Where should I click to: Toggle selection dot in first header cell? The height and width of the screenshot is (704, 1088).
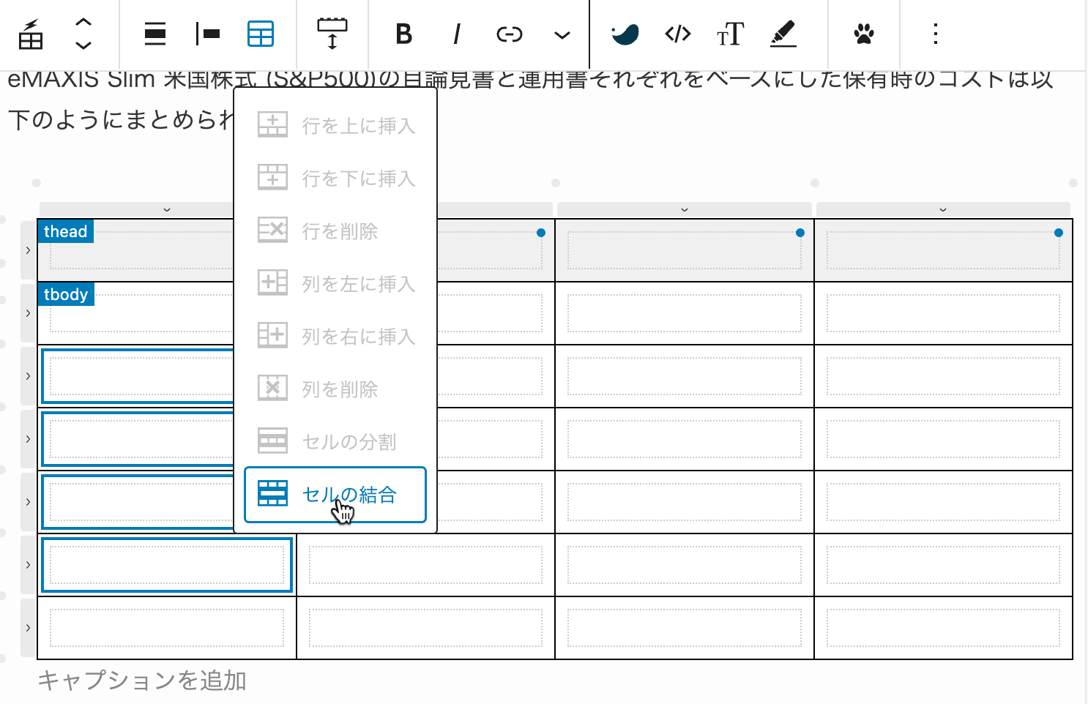(541, 232)
